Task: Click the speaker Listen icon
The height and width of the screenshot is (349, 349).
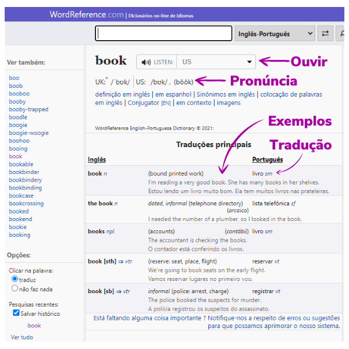Action: pyautogui.click(x=146, y=62)
